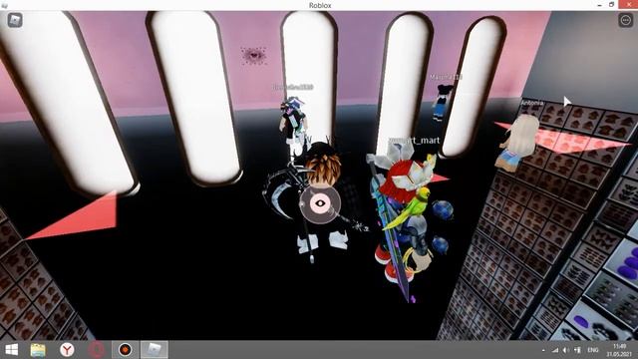Viewport: 638px width, 359px height.
Task: Click the art_mart player name label
Action: pyautogui.click(x=415, y=140)
